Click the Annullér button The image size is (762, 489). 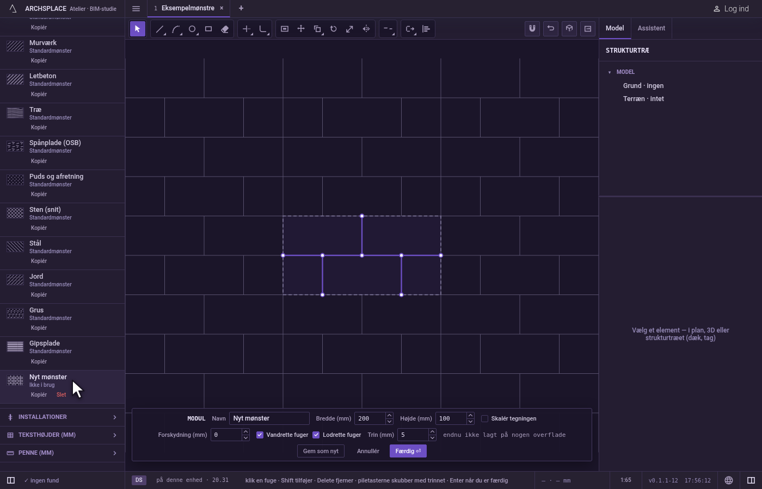[x=368, y=451]
